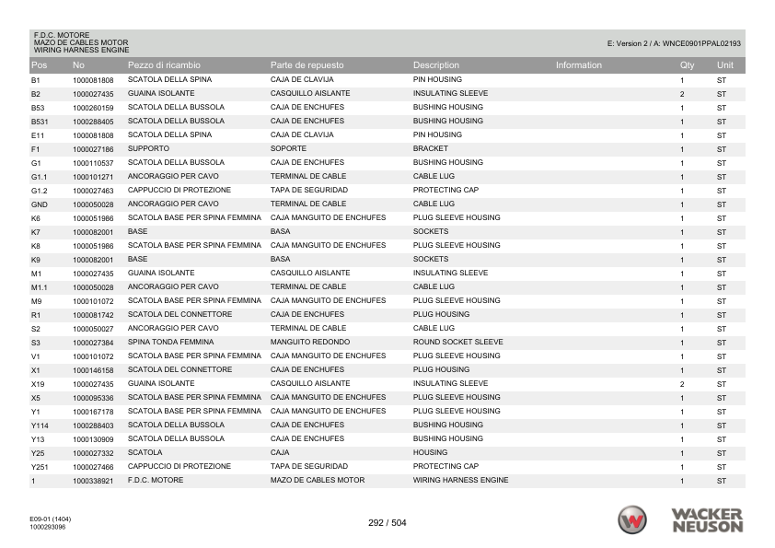Select the No column header

click(x=79, y=65)
